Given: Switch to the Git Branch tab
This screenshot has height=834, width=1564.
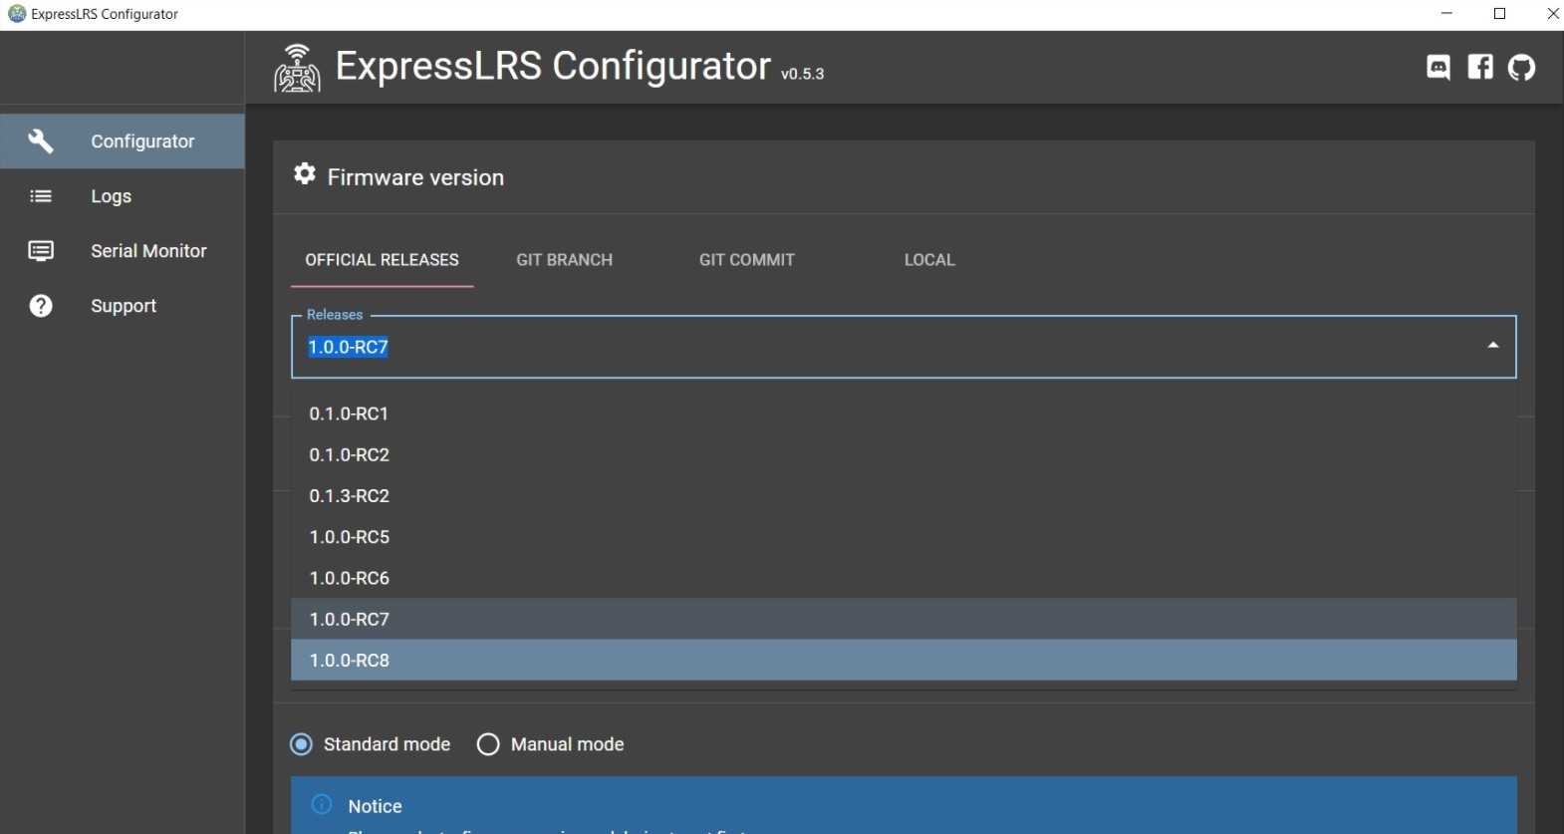Looking at the screenshot, I should click(564, 260).
